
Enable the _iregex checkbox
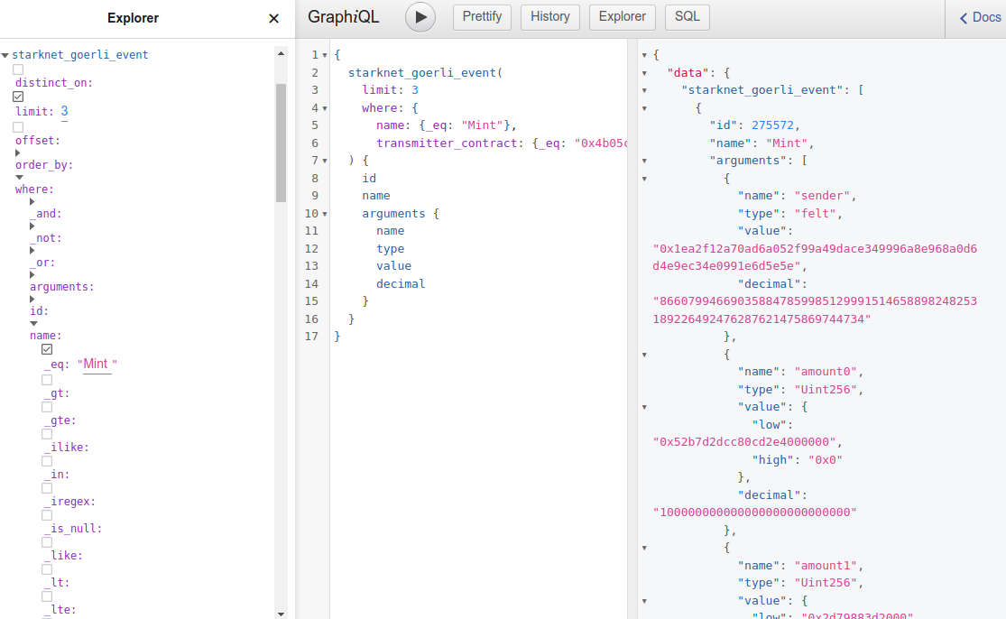[x=47, y=488]
